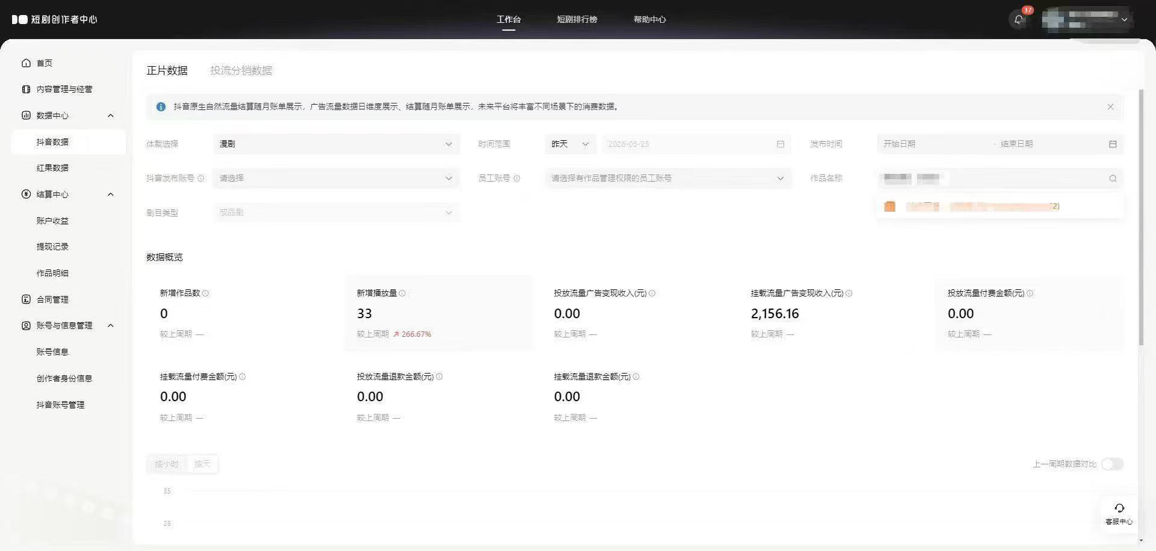Click the 时间范围 date field calendar icon
This screenshot has height=551, width=1156.
pyautogui.click(x=780, y=144)
